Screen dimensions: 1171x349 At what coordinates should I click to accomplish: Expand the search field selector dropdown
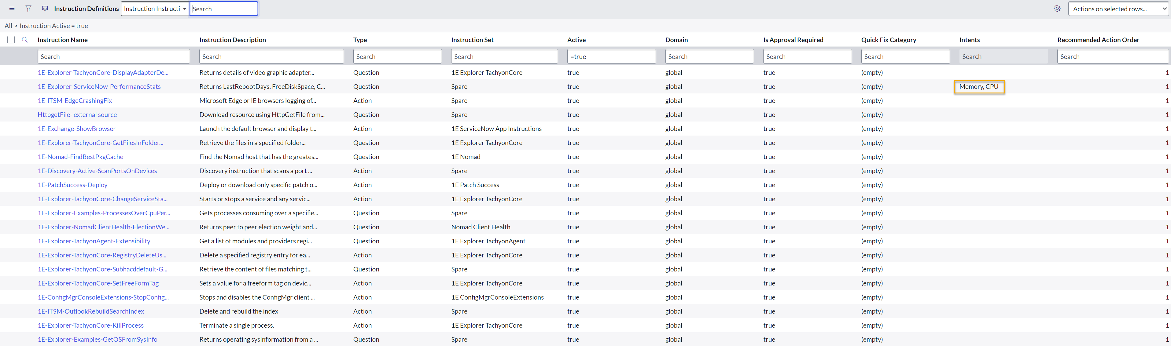[x=155, y=9]
